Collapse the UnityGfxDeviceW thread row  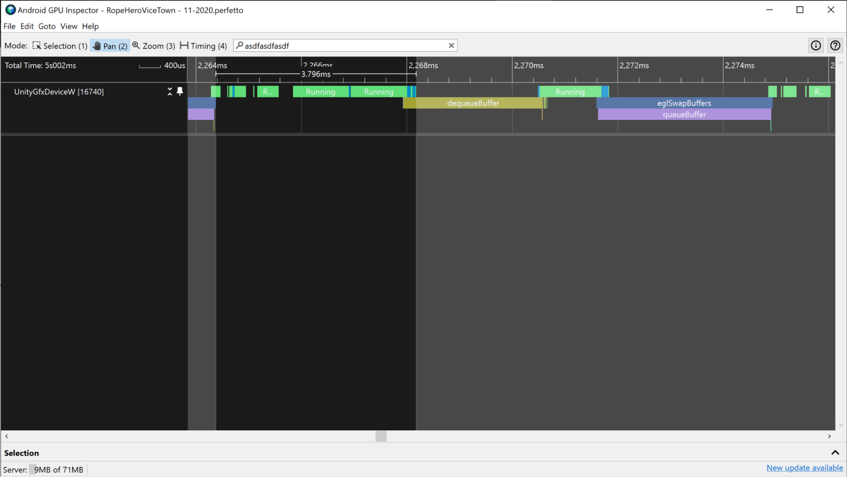169,92
